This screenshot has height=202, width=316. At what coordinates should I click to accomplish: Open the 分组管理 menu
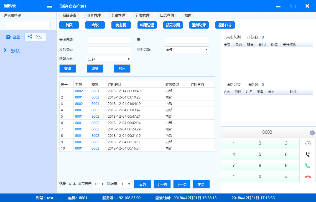tap(118, 15)
